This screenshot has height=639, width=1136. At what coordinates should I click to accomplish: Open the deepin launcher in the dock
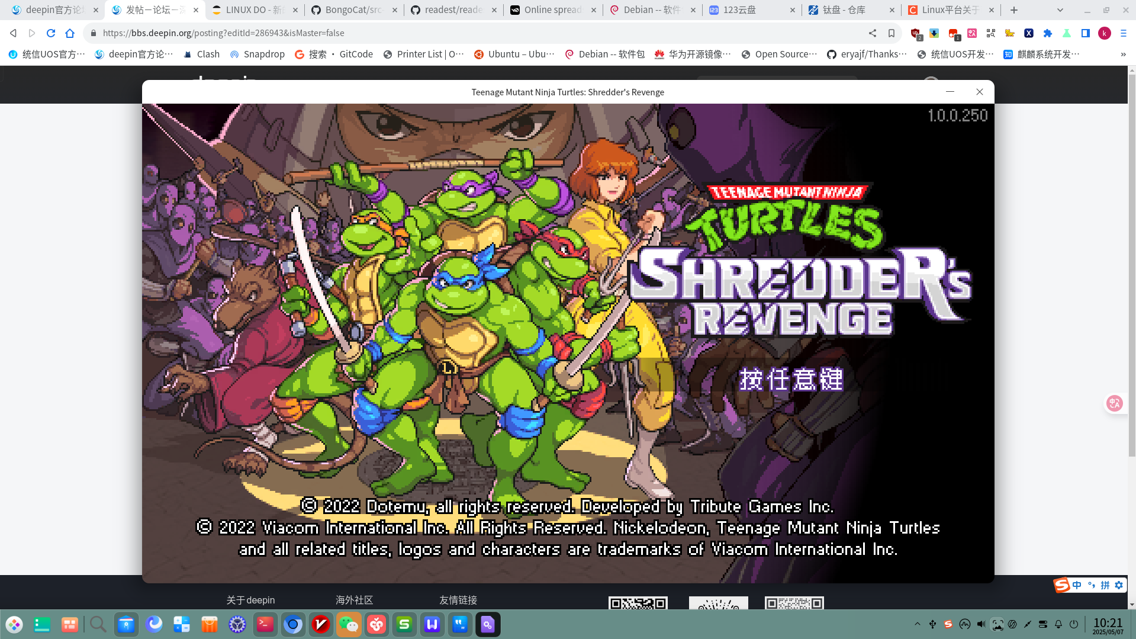[14, 624]
